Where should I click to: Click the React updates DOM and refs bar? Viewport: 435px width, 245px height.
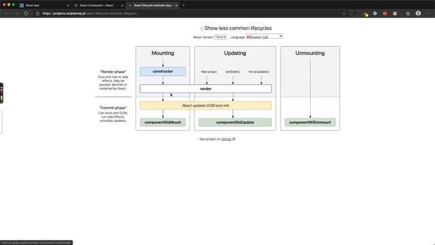tap(206, 105)
